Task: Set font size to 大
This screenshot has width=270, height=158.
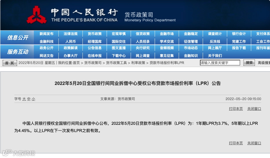Action: pyautogui.click(x=24, y=99)
